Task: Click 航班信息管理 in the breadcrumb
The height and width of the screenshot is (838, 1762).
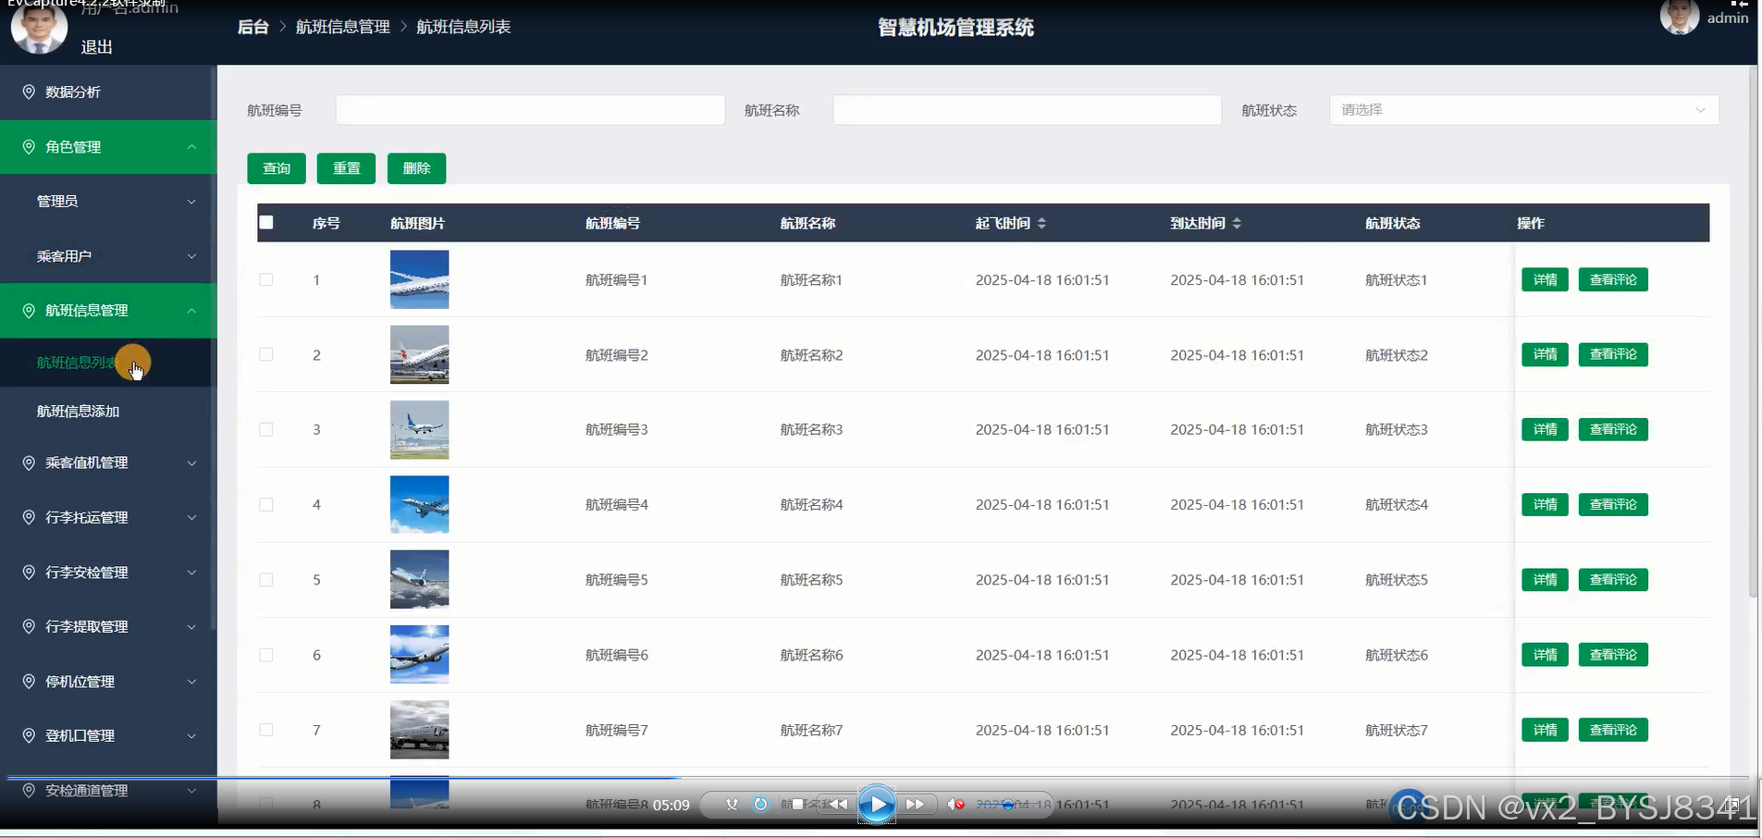Action: click(x=343, y=27)
